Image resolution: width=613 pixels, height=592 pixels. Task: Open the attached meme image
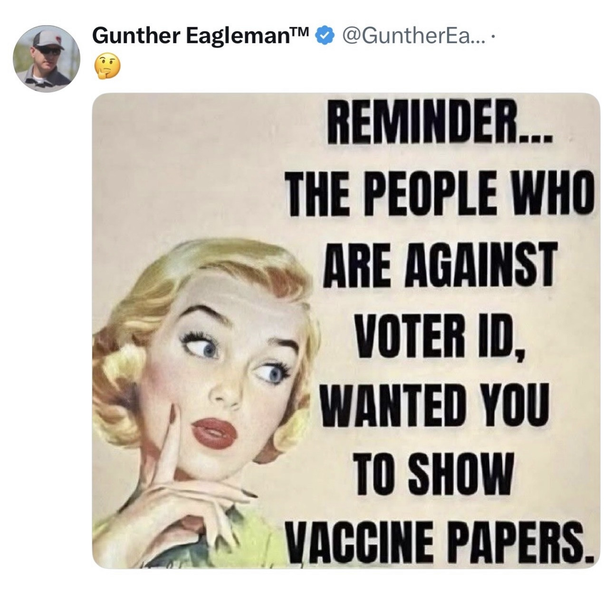coord(346,330)
